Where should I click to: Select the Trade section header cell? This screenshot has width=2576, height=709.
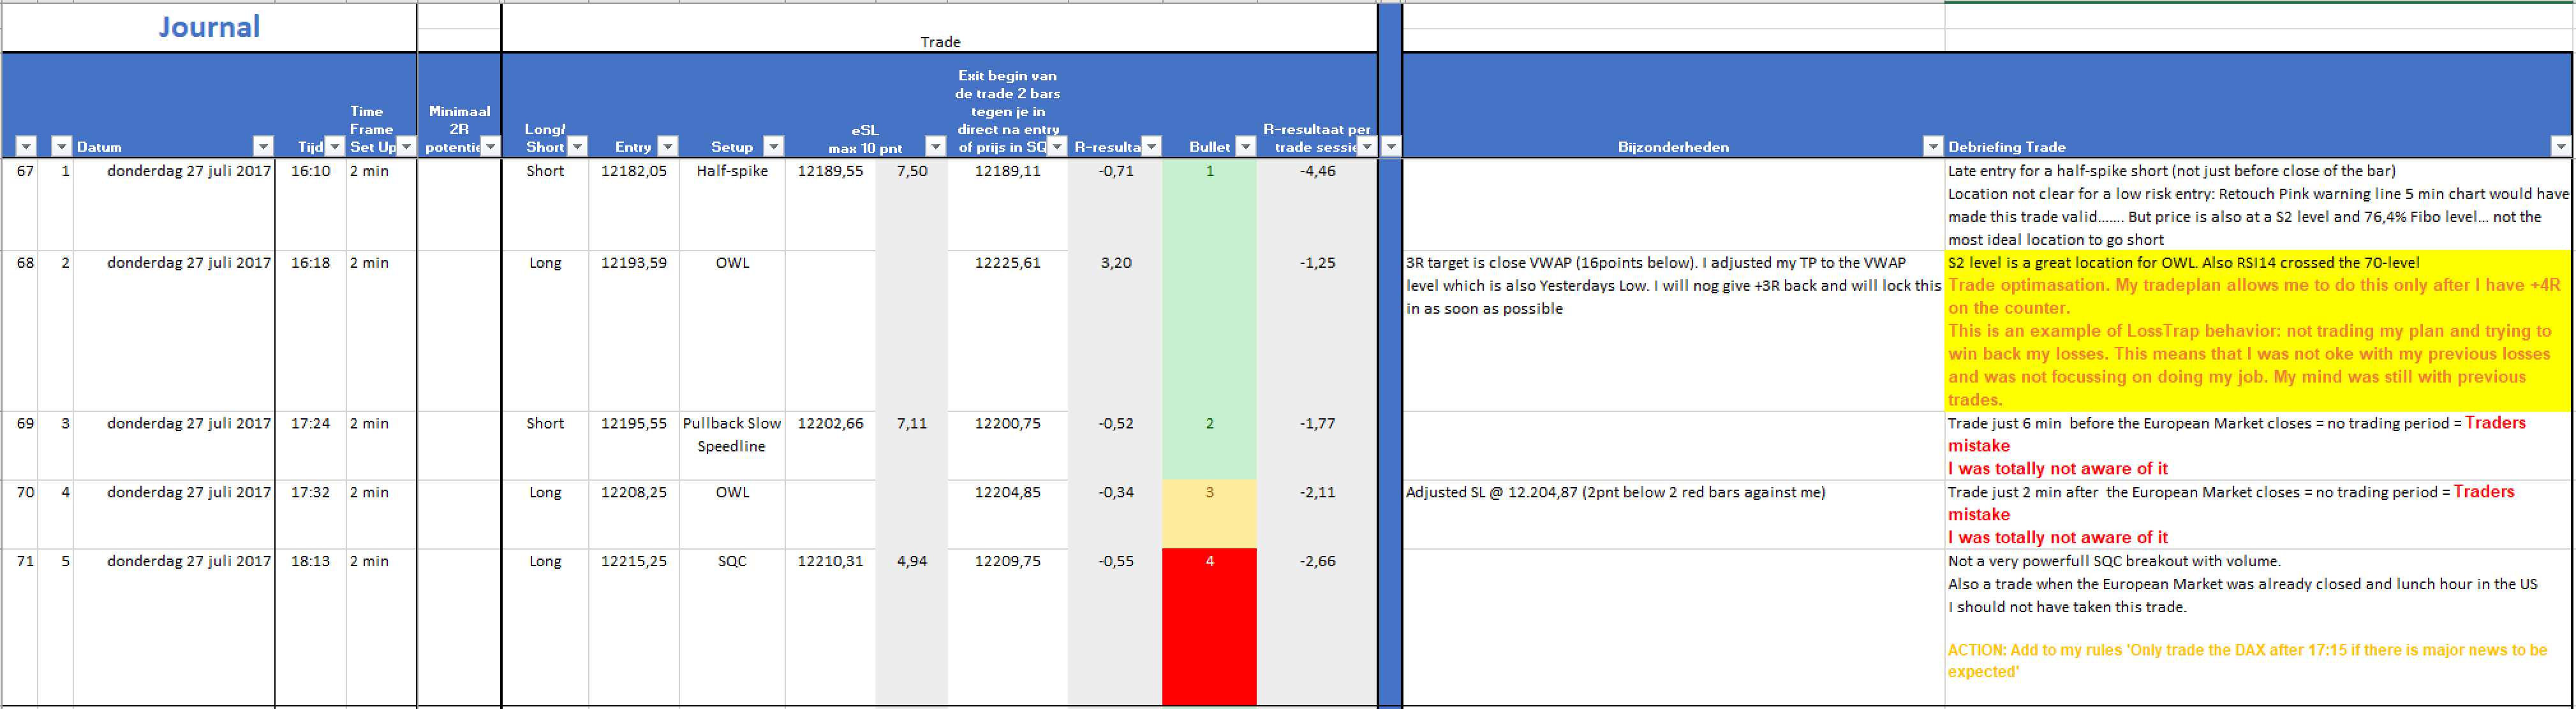coord(939,41)
